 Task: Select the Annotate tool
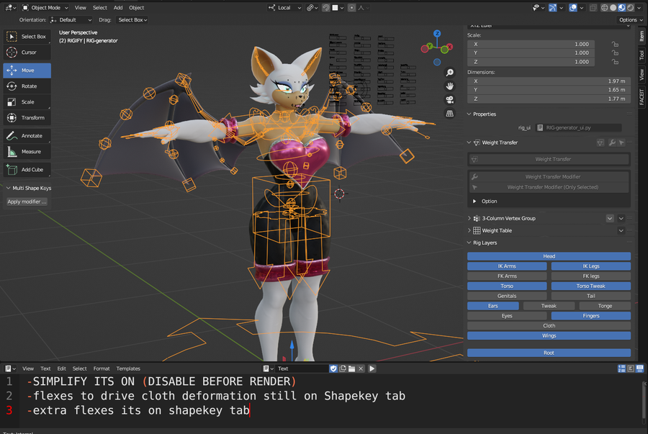27,136
